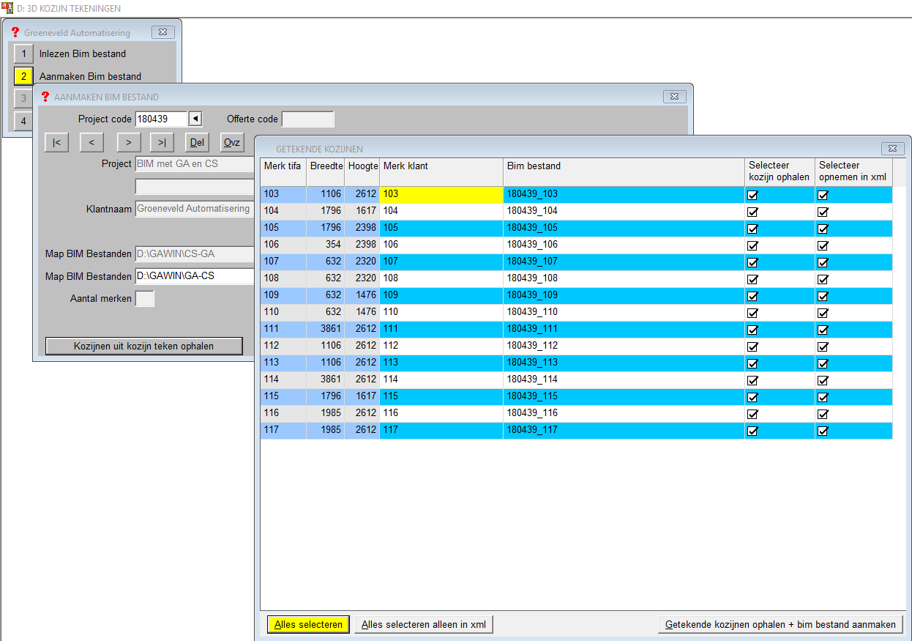This screenshot has width=912, height=641.
Task: Click the Offerte code input field
Action: pos(307,119)
